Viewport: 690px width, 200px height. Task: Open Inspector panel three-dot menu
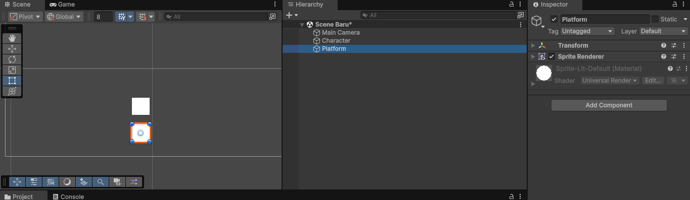(684, 5)
